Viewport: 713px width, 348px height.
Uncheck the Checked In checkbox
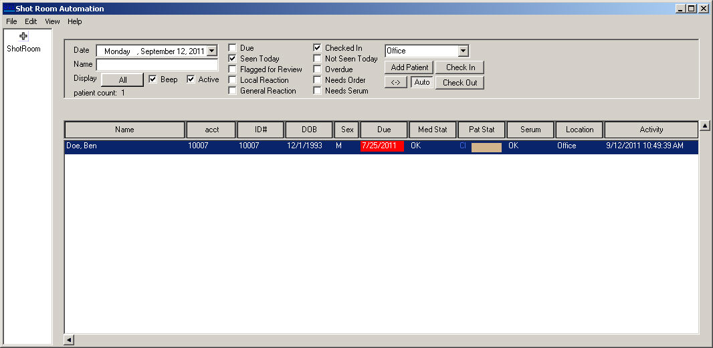(318, 47)
